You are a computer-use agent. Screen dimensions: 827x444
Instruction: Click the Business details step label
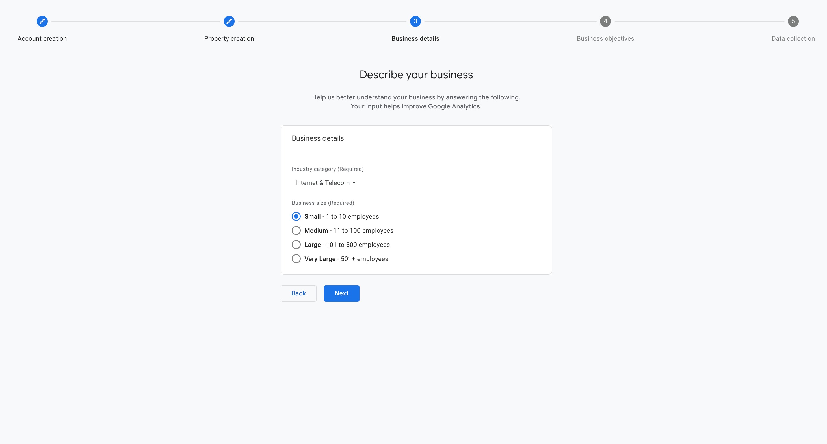(x=415, y=38)
